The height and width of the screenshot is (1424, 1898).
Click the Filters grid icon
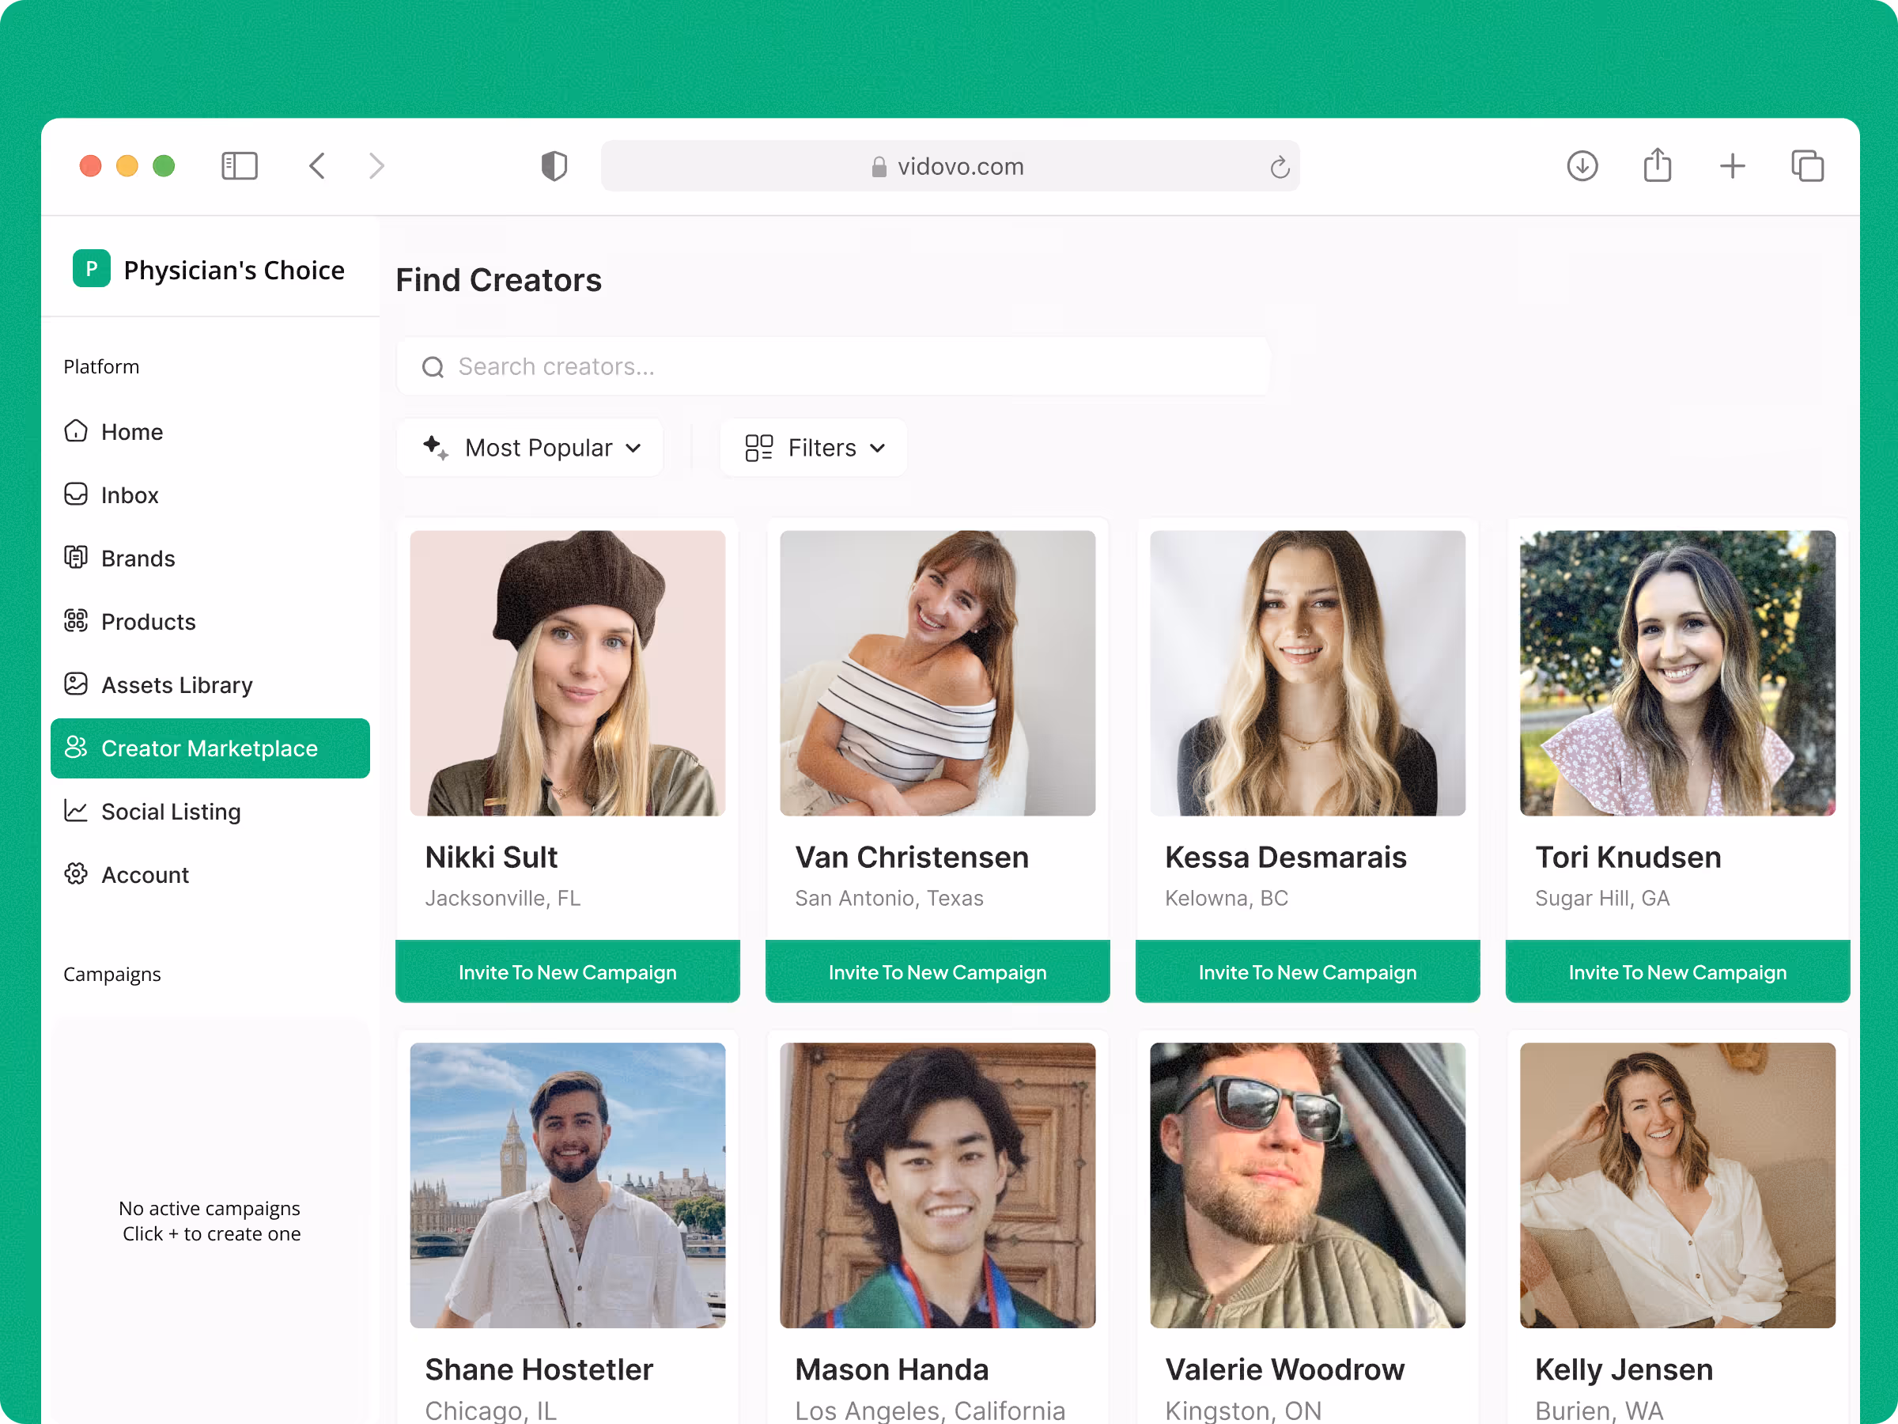click(x=758, y=447)
